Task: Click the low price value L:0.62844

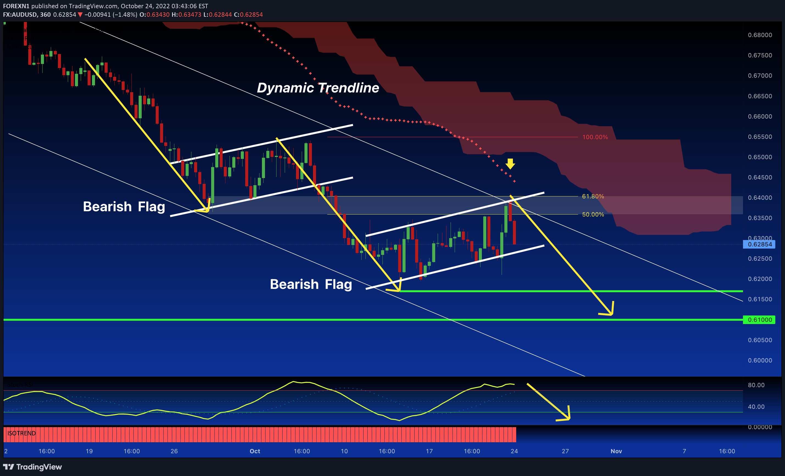Action: [217, 15]
